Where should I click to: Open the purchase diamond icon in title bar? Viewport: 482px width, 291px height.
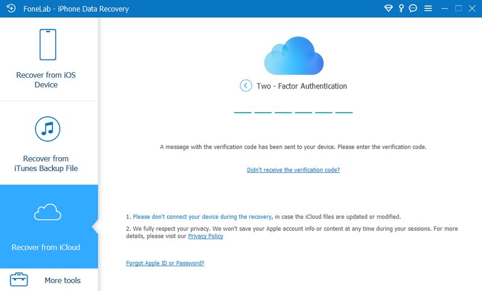[x=389, y=8]
